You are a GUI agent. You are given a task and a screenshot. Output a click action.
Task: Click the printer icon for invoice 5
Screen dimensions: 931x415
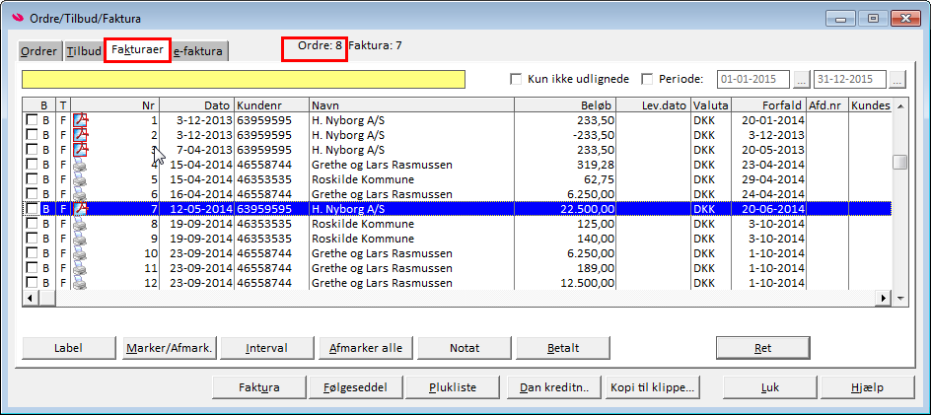(79, 179)
